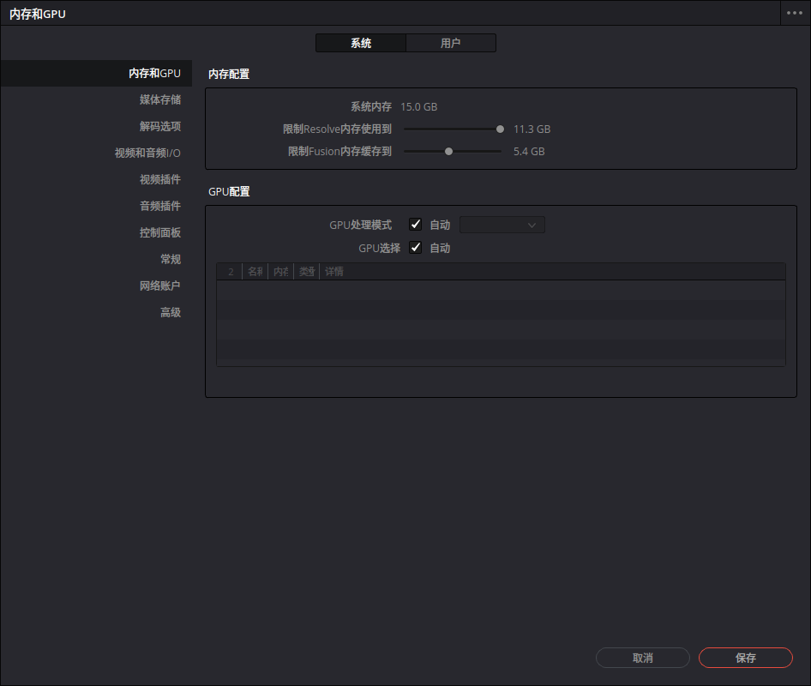Select 常规 settings in the sidebar
The height and width of the screenshot is (686, 811).
pyautogui.click(x=171, y=259)
